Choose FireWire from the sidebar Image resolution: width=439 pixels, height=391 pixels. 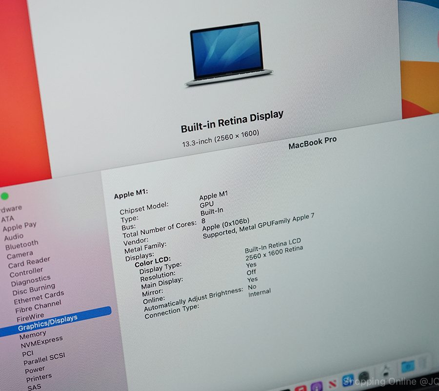30,318
